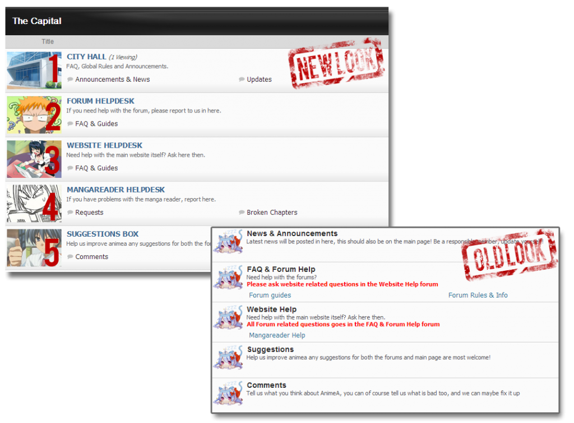Open the MANGAREADER HELPDESK forum

[115, 190]
